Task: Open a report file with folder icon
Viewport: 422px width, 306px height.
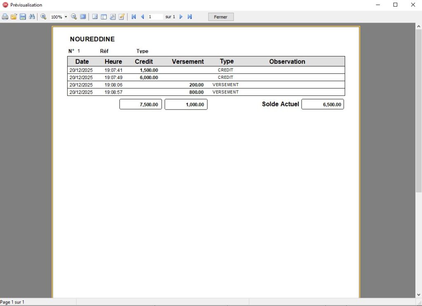Action: [x=14, y=17]
